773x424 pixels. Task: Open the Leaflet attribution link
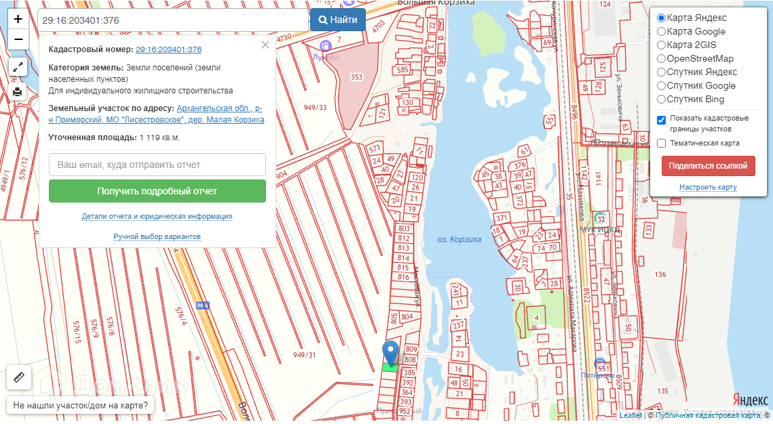[630, 416]
